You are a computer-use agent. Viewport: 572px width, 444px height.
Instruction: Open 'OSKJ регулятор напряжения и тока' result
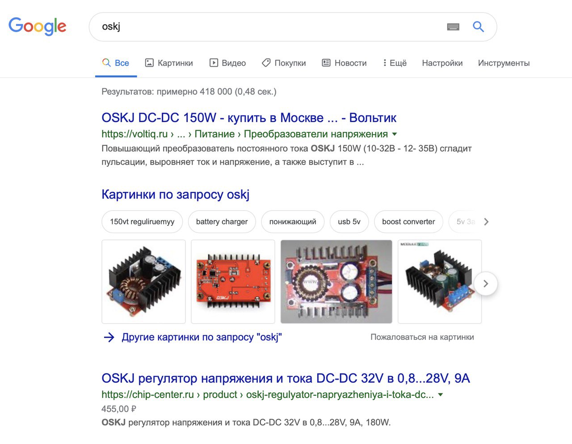(286, 378)
